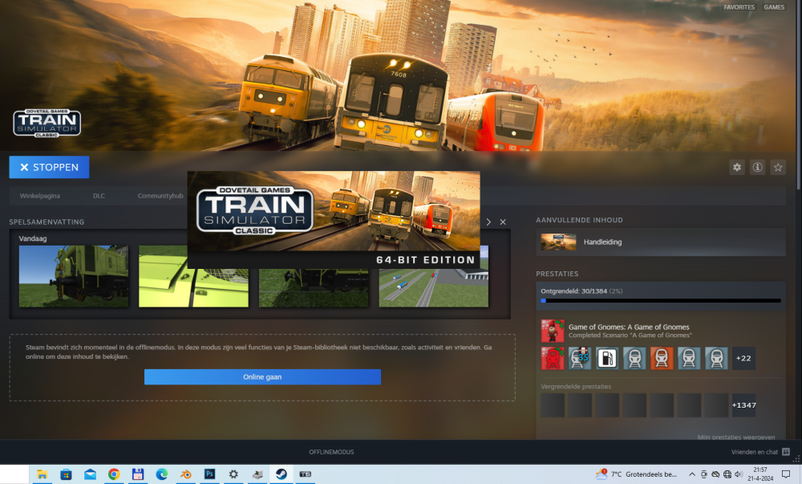This screenshot has height=484, width=802.
Task: Open Photoshop from the taskbar
Action: [x=209, y=474]
